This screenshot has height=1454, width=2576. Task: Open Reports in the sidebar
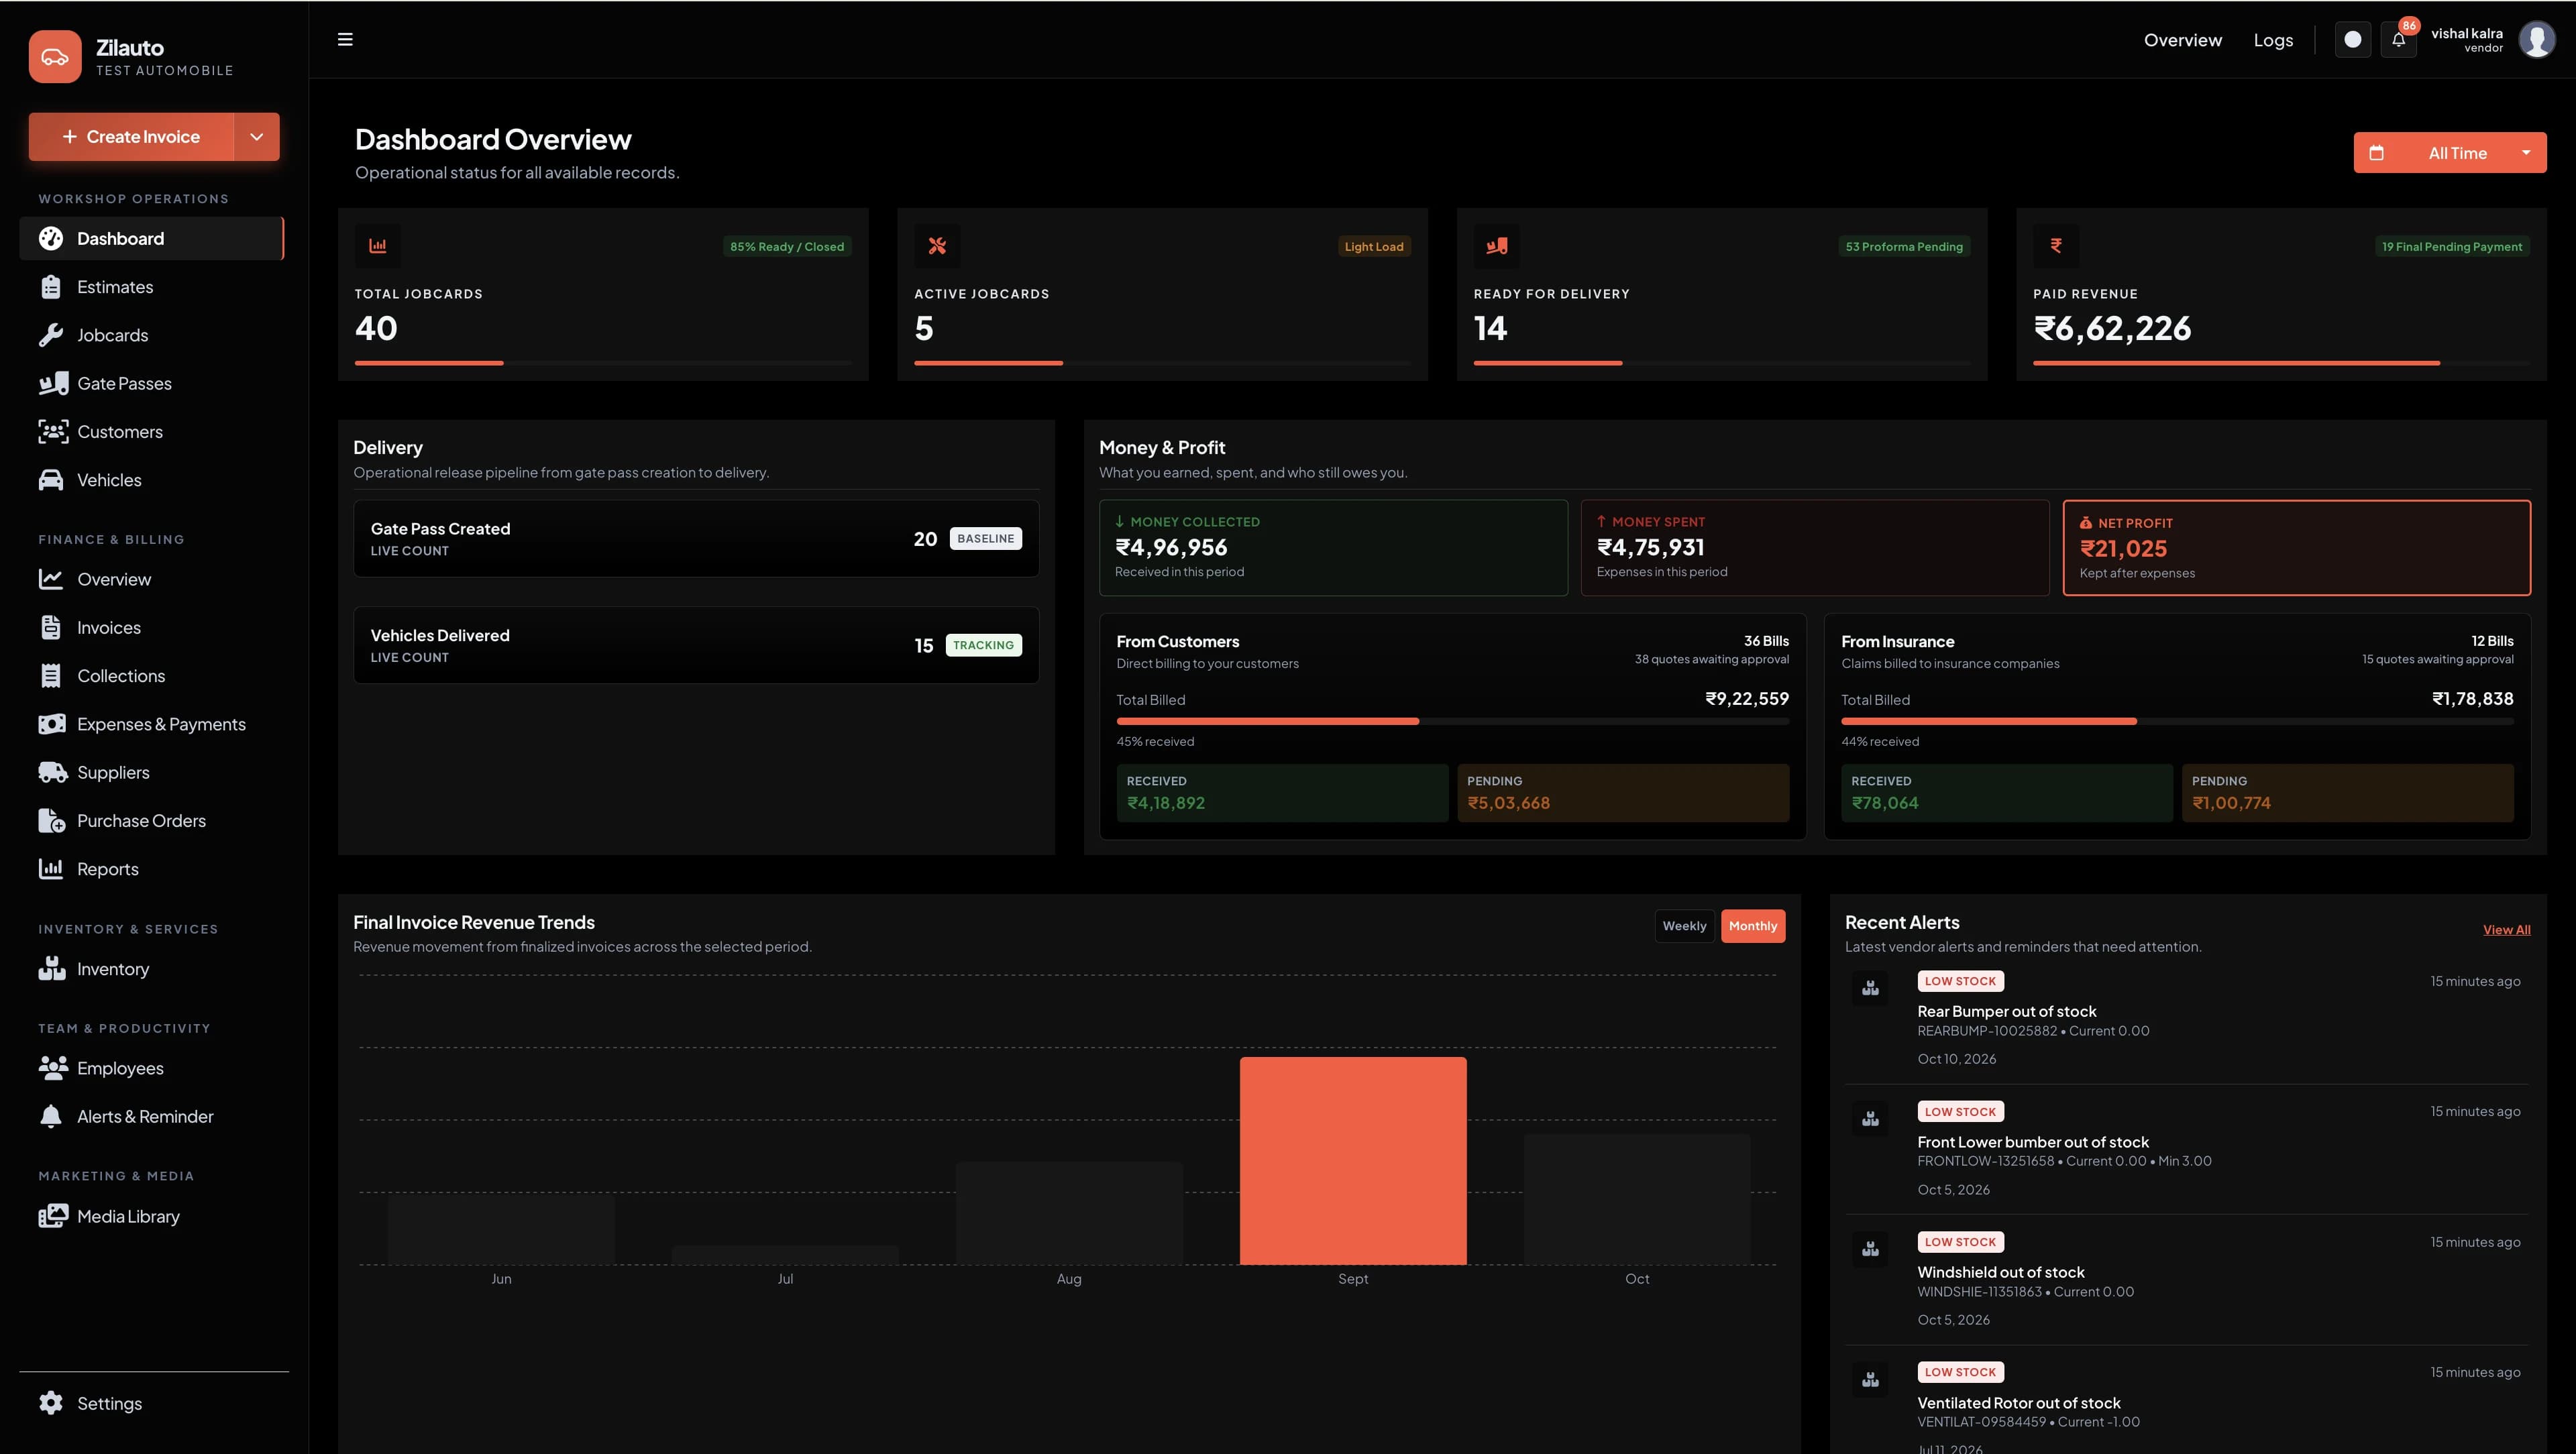(x=152, y=869)
